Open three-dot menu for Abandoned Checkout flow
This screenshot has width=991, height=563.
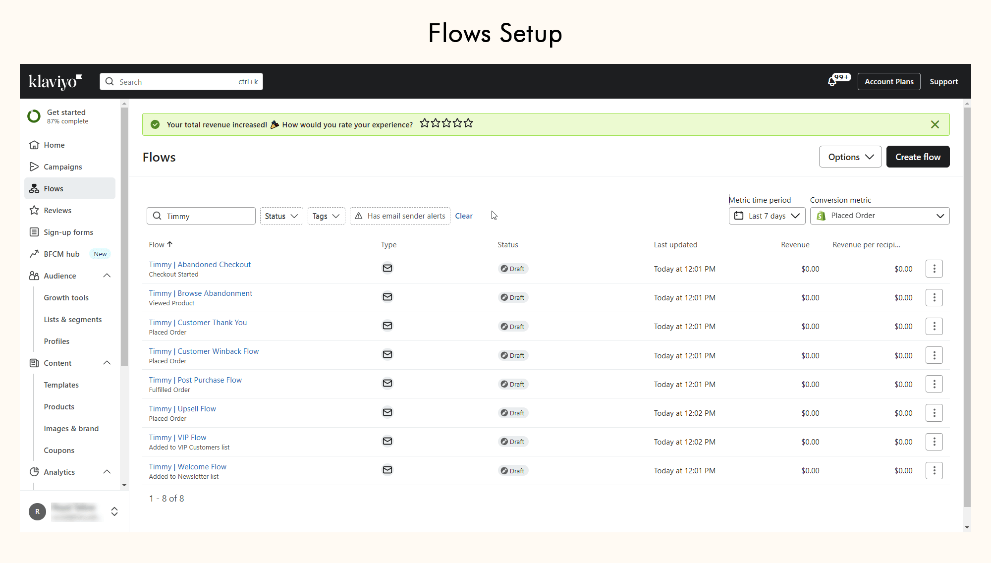pos(934,269)
